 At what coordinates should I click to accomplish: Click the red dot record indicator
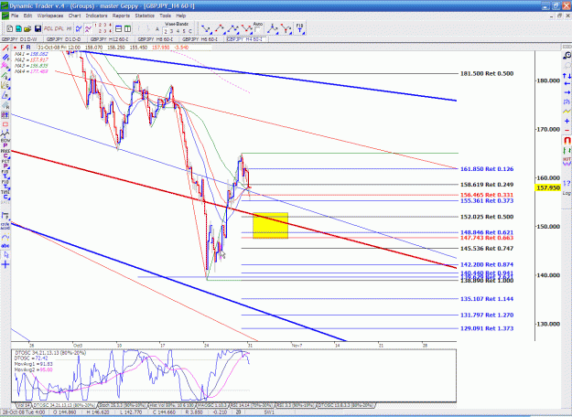15,48
